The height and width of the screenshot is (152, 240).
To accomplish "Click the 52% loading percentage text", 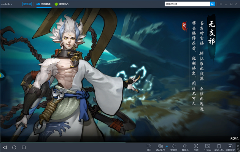I will point(234,139).
